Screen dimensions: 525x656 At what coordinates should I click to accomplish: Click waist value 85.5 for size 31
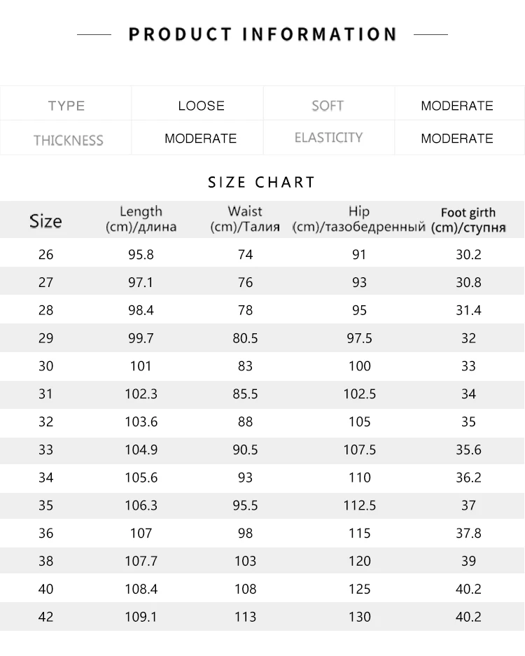pyautogui.click(x=245, y=393)
